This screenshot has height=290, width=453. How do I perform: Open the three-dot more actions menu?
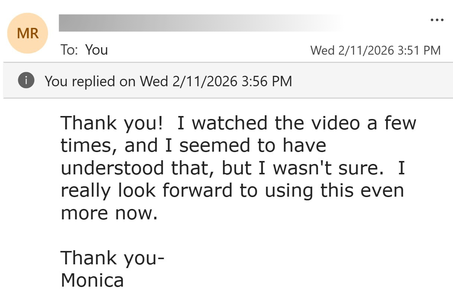click(x=437, y=20)
